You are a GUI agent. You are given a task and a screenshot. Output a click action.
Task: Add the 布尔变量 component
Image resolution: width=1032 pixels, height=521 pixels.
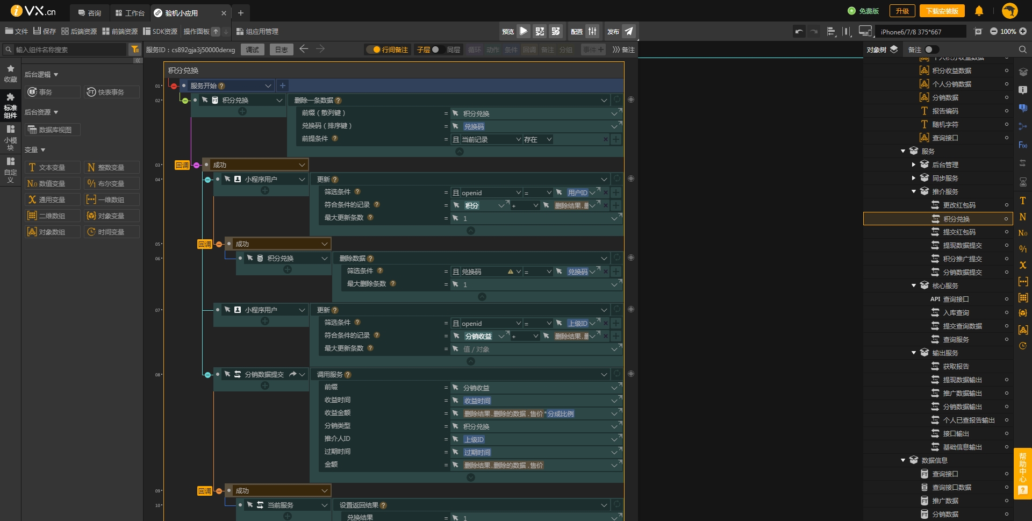tap(111, 183)
